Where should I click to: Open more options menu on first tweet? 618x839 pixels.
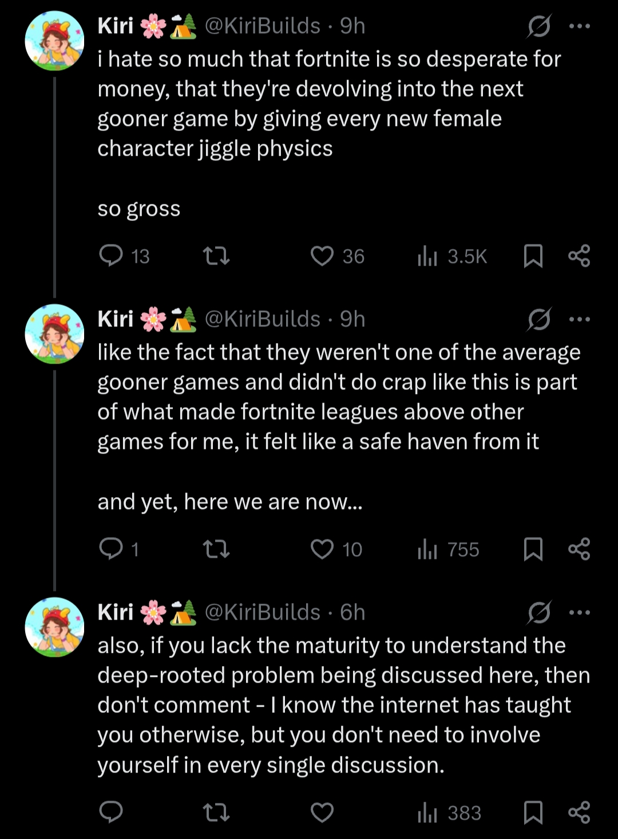[580, 26]
